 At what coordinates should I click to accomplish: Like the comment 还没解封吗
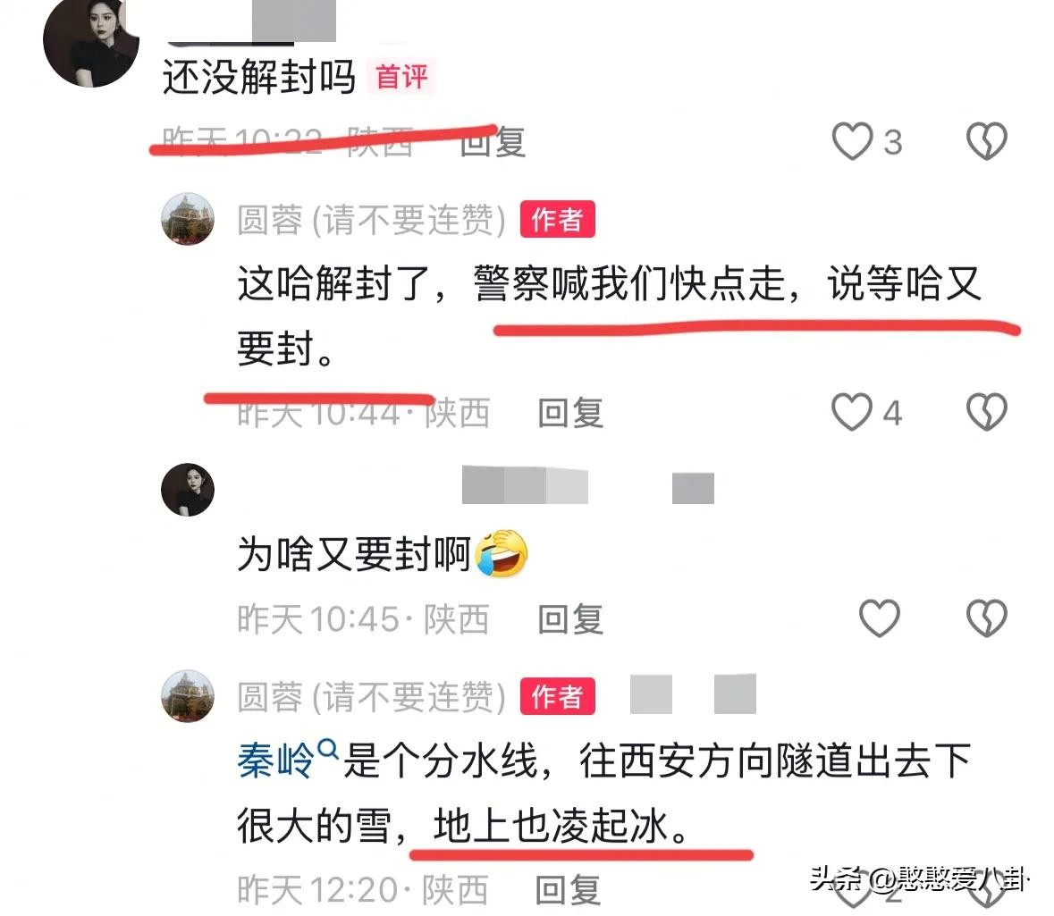[852, 141]
